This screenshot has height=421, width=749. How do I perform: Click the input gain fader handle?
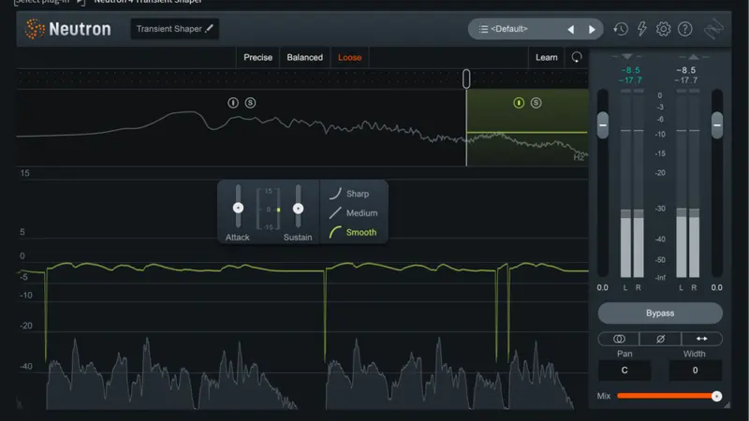pyautogui.click(x=603, y=125)
